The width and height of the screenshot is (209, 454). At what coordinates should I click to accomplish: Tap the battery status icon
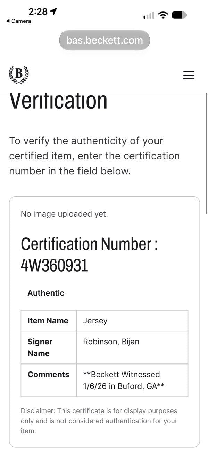[x=179, y=15]
